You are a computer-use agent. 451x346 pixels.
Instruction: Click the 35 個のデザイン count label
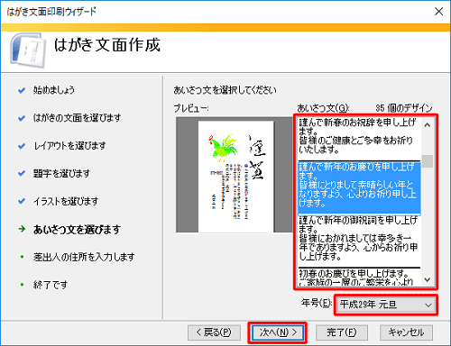(x=404, y=108)
